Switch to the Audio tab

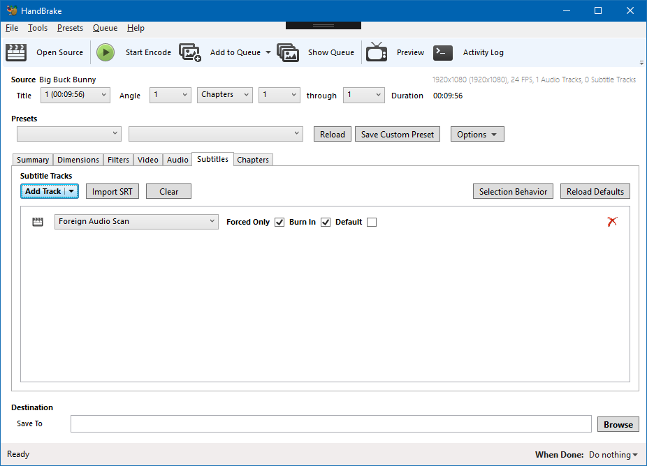tap(178, 160)
